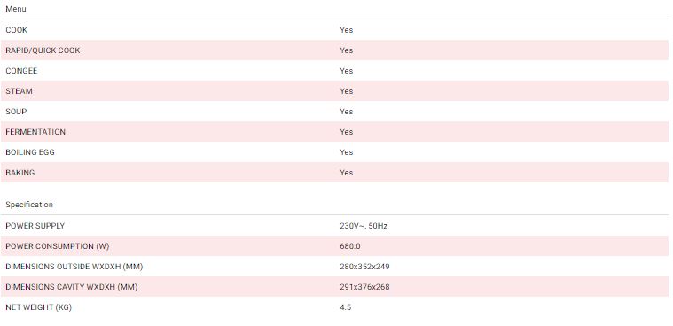Click the Specification section heading
Image resolution: width=673 pixels, height=326 pixels.
(x=29, y=205)
